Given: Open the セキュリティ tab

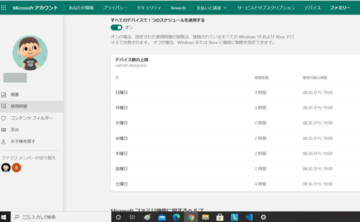Looking at the screenshot, I should pyautogui.click(x=149, y=8).
